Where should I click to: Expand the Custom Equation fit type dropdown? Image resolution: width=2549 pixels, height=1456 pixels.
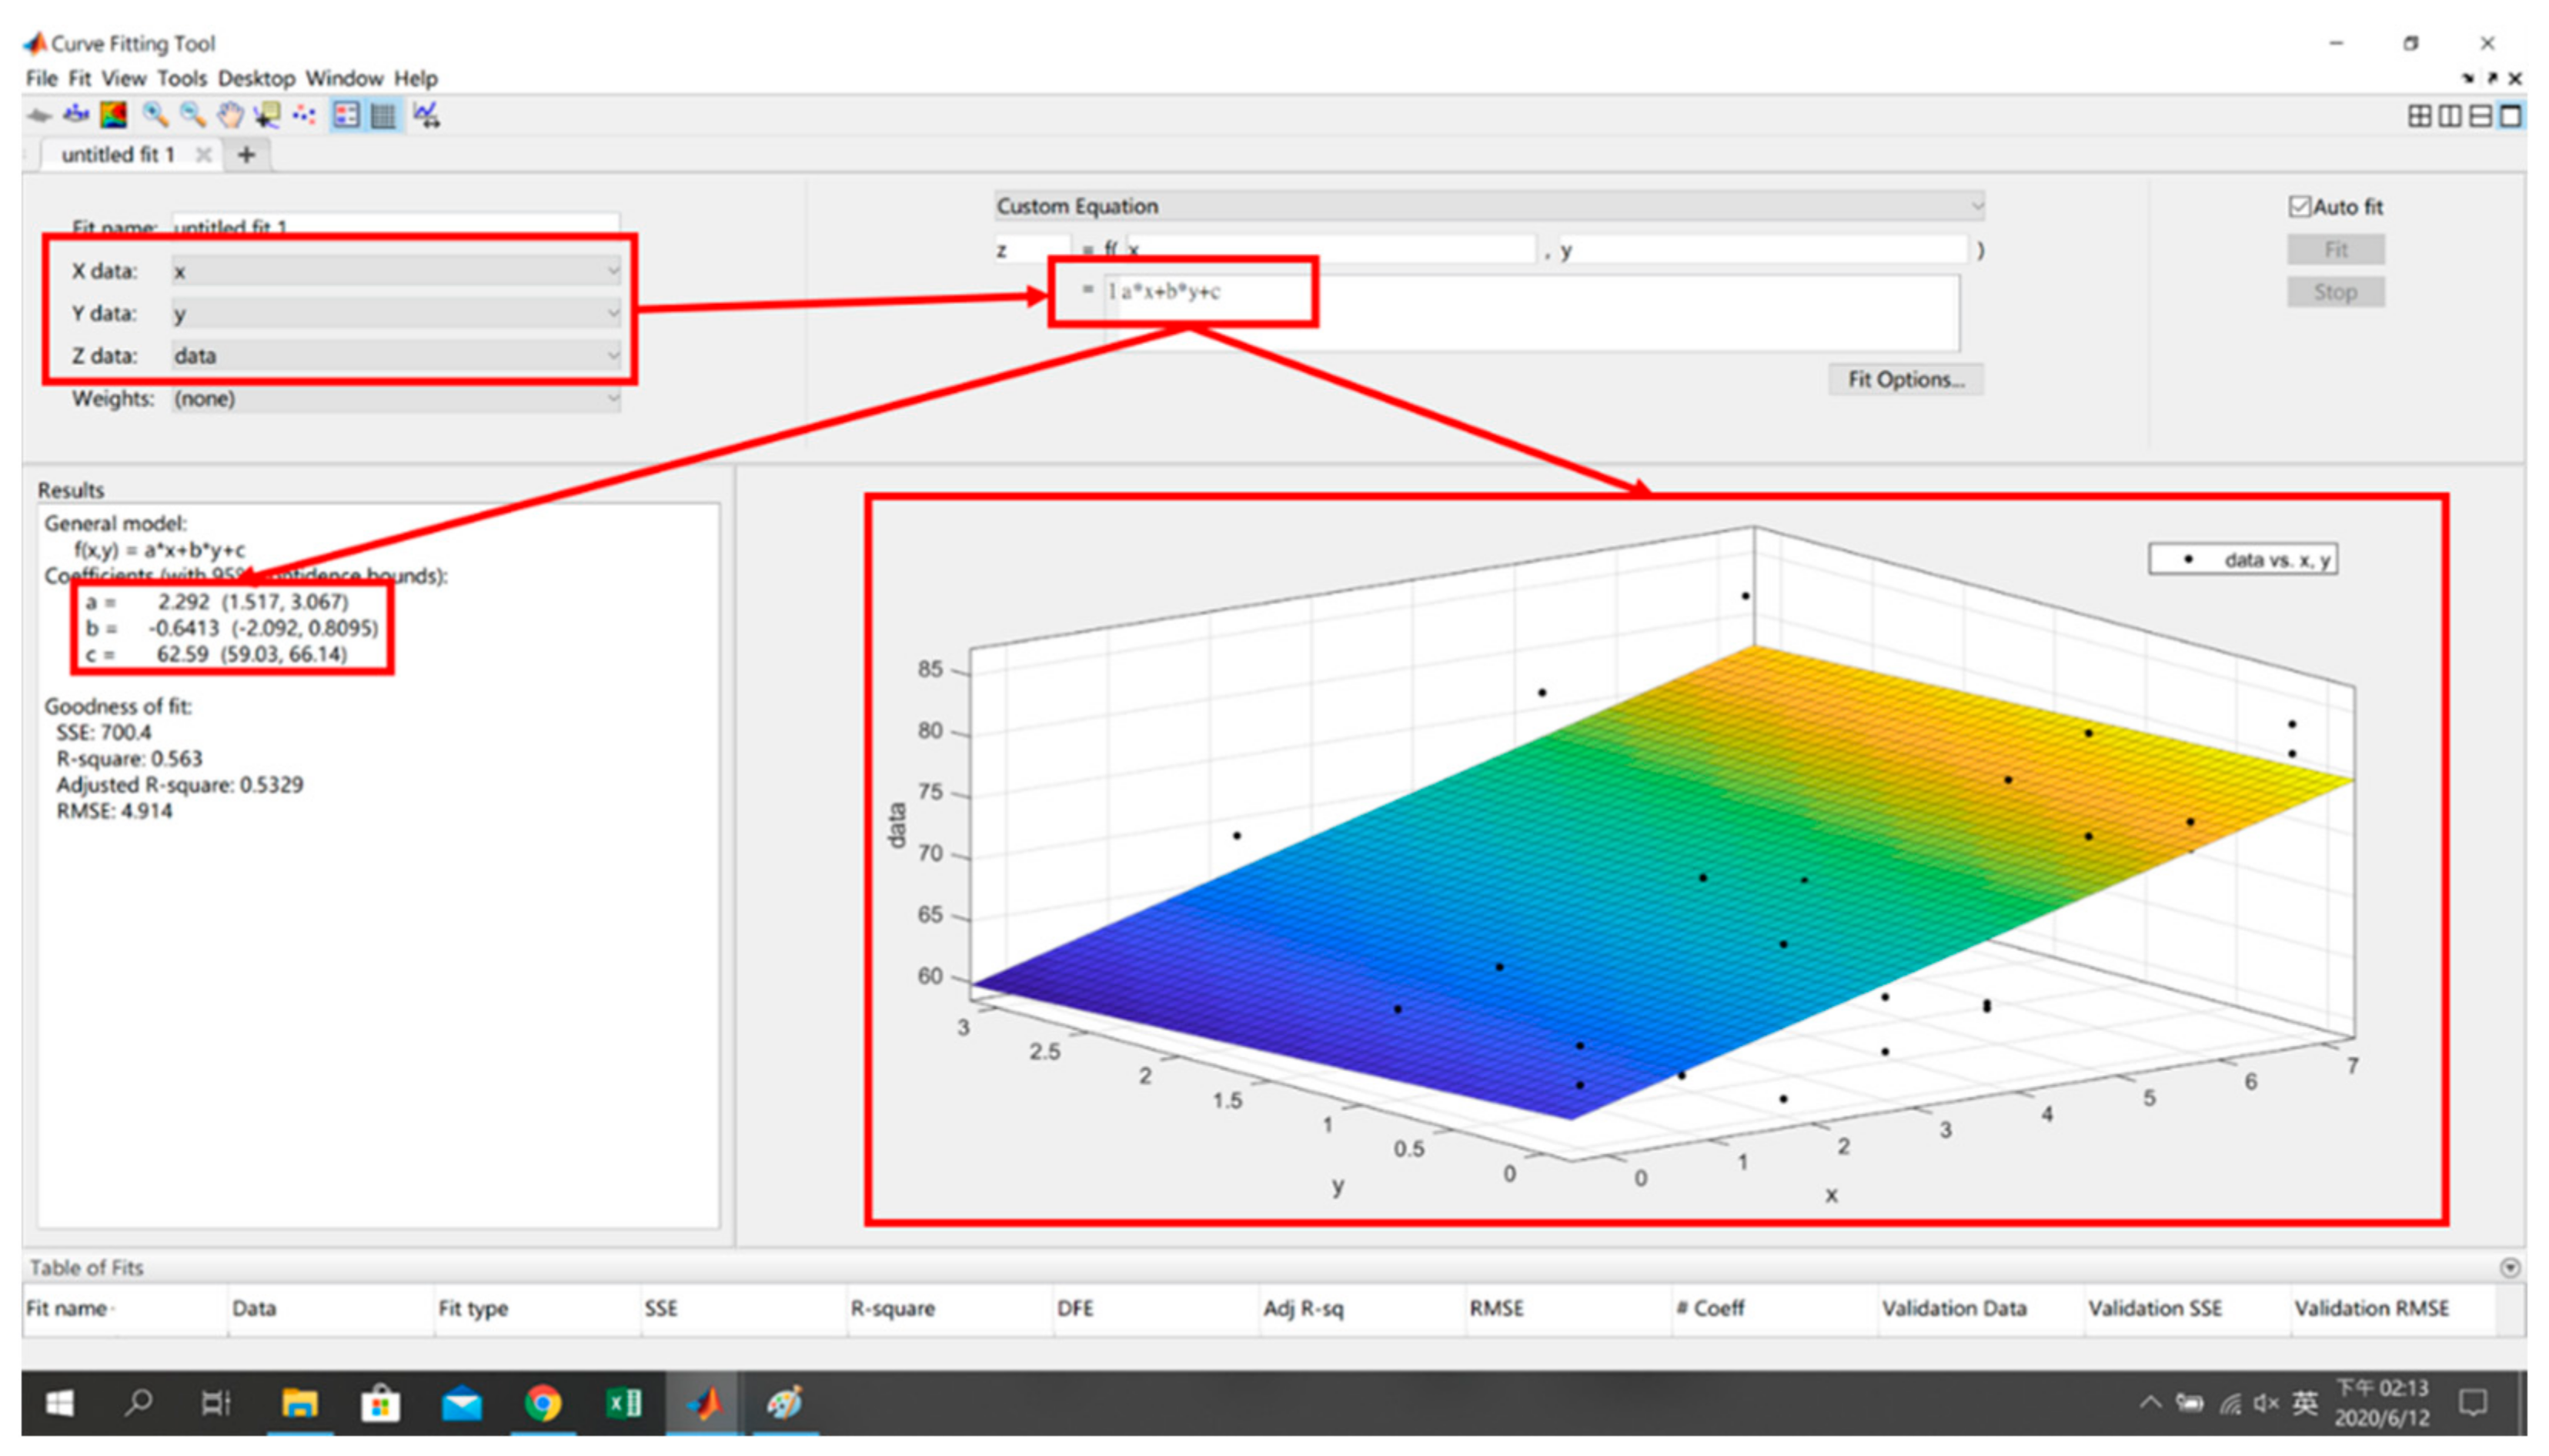(x=1488, y=206)
